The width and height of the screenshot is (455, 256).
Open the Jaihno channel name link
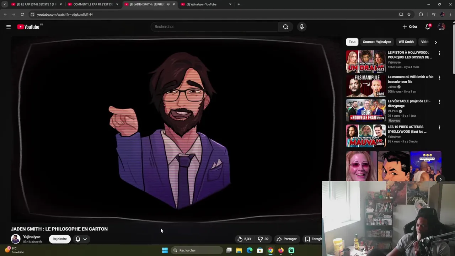(392, 87)
